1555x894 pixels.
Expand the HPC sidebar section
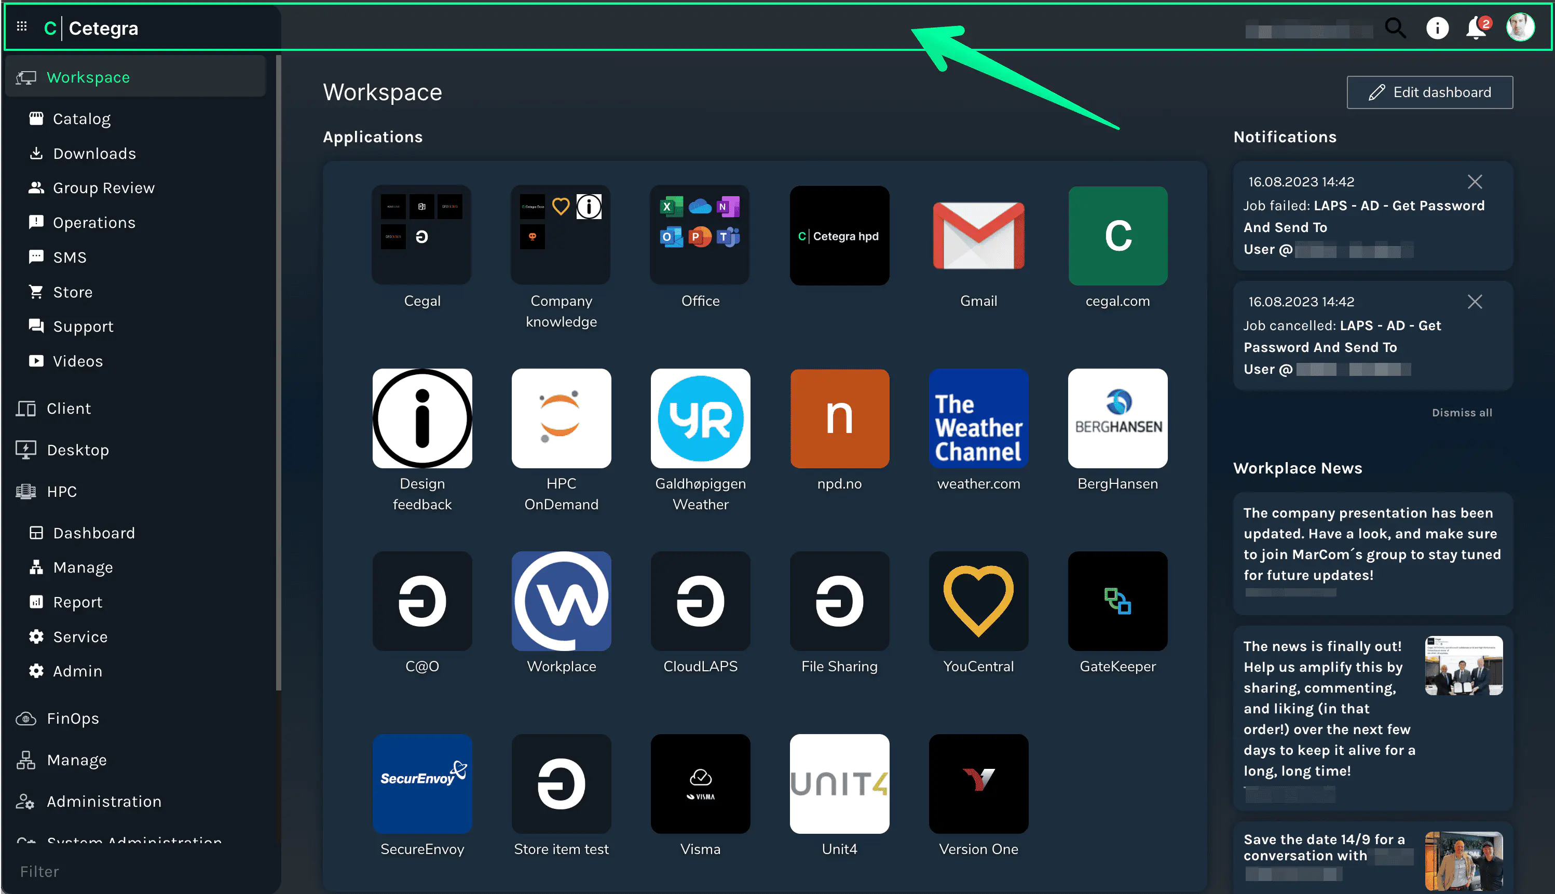point(61,491)
